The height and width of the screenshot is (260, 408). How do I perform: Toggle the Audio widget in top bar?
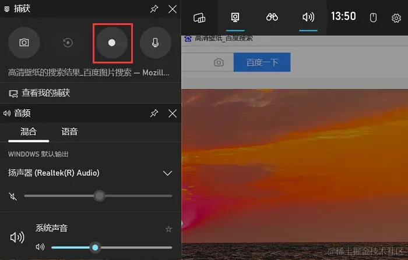[308, 17]
